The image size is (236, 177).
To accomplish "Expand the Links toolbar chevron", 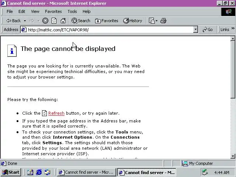I will 233,28.
